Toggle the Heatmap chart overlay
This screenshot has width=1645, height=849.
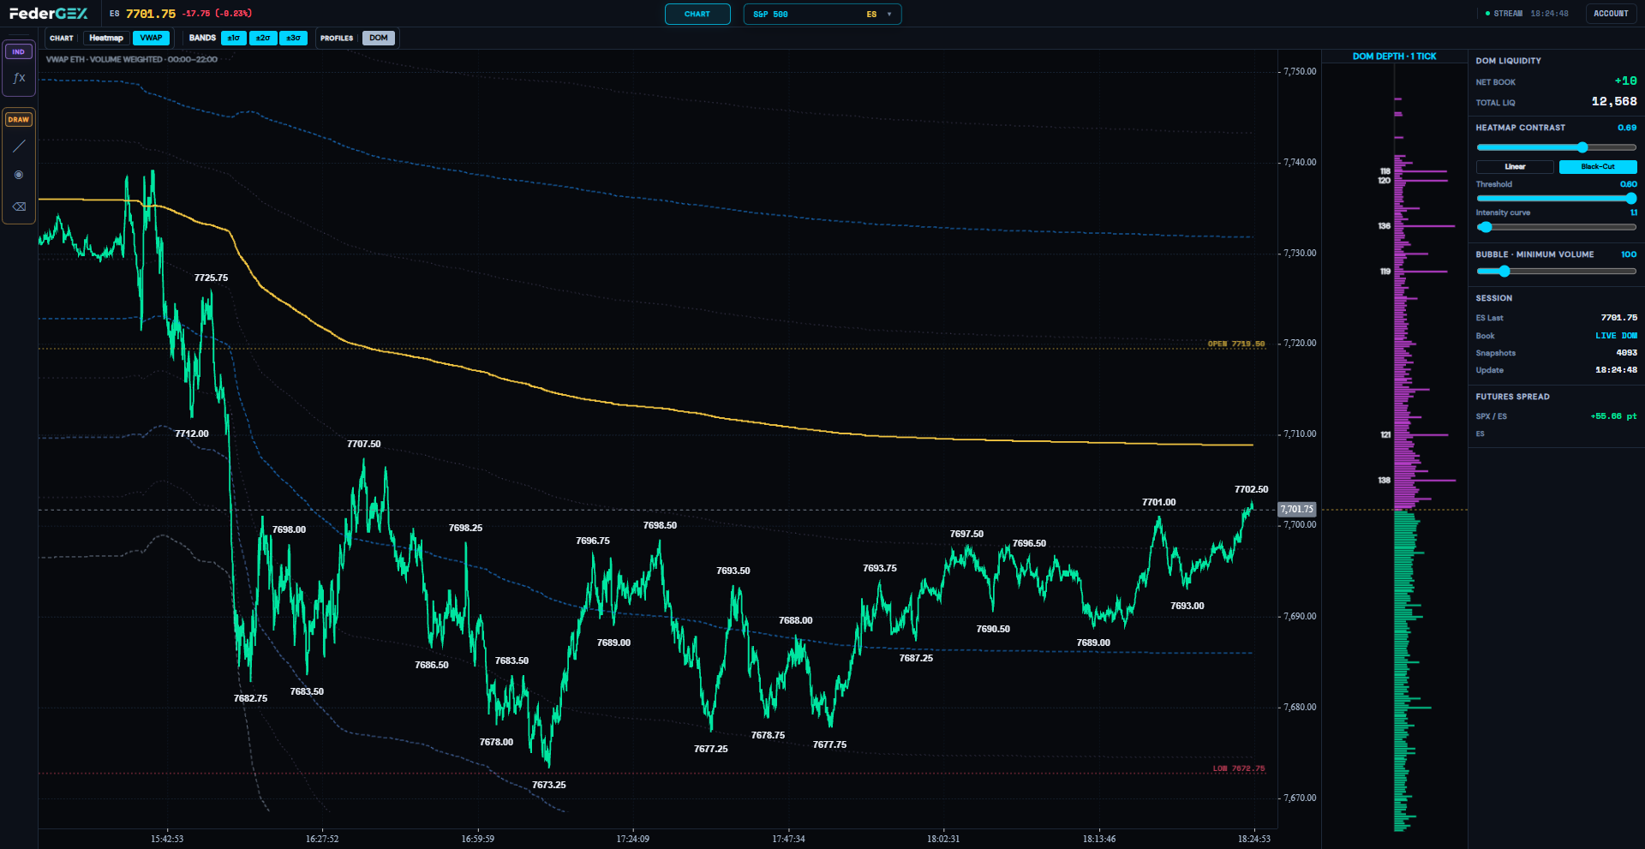coord(106,38)
